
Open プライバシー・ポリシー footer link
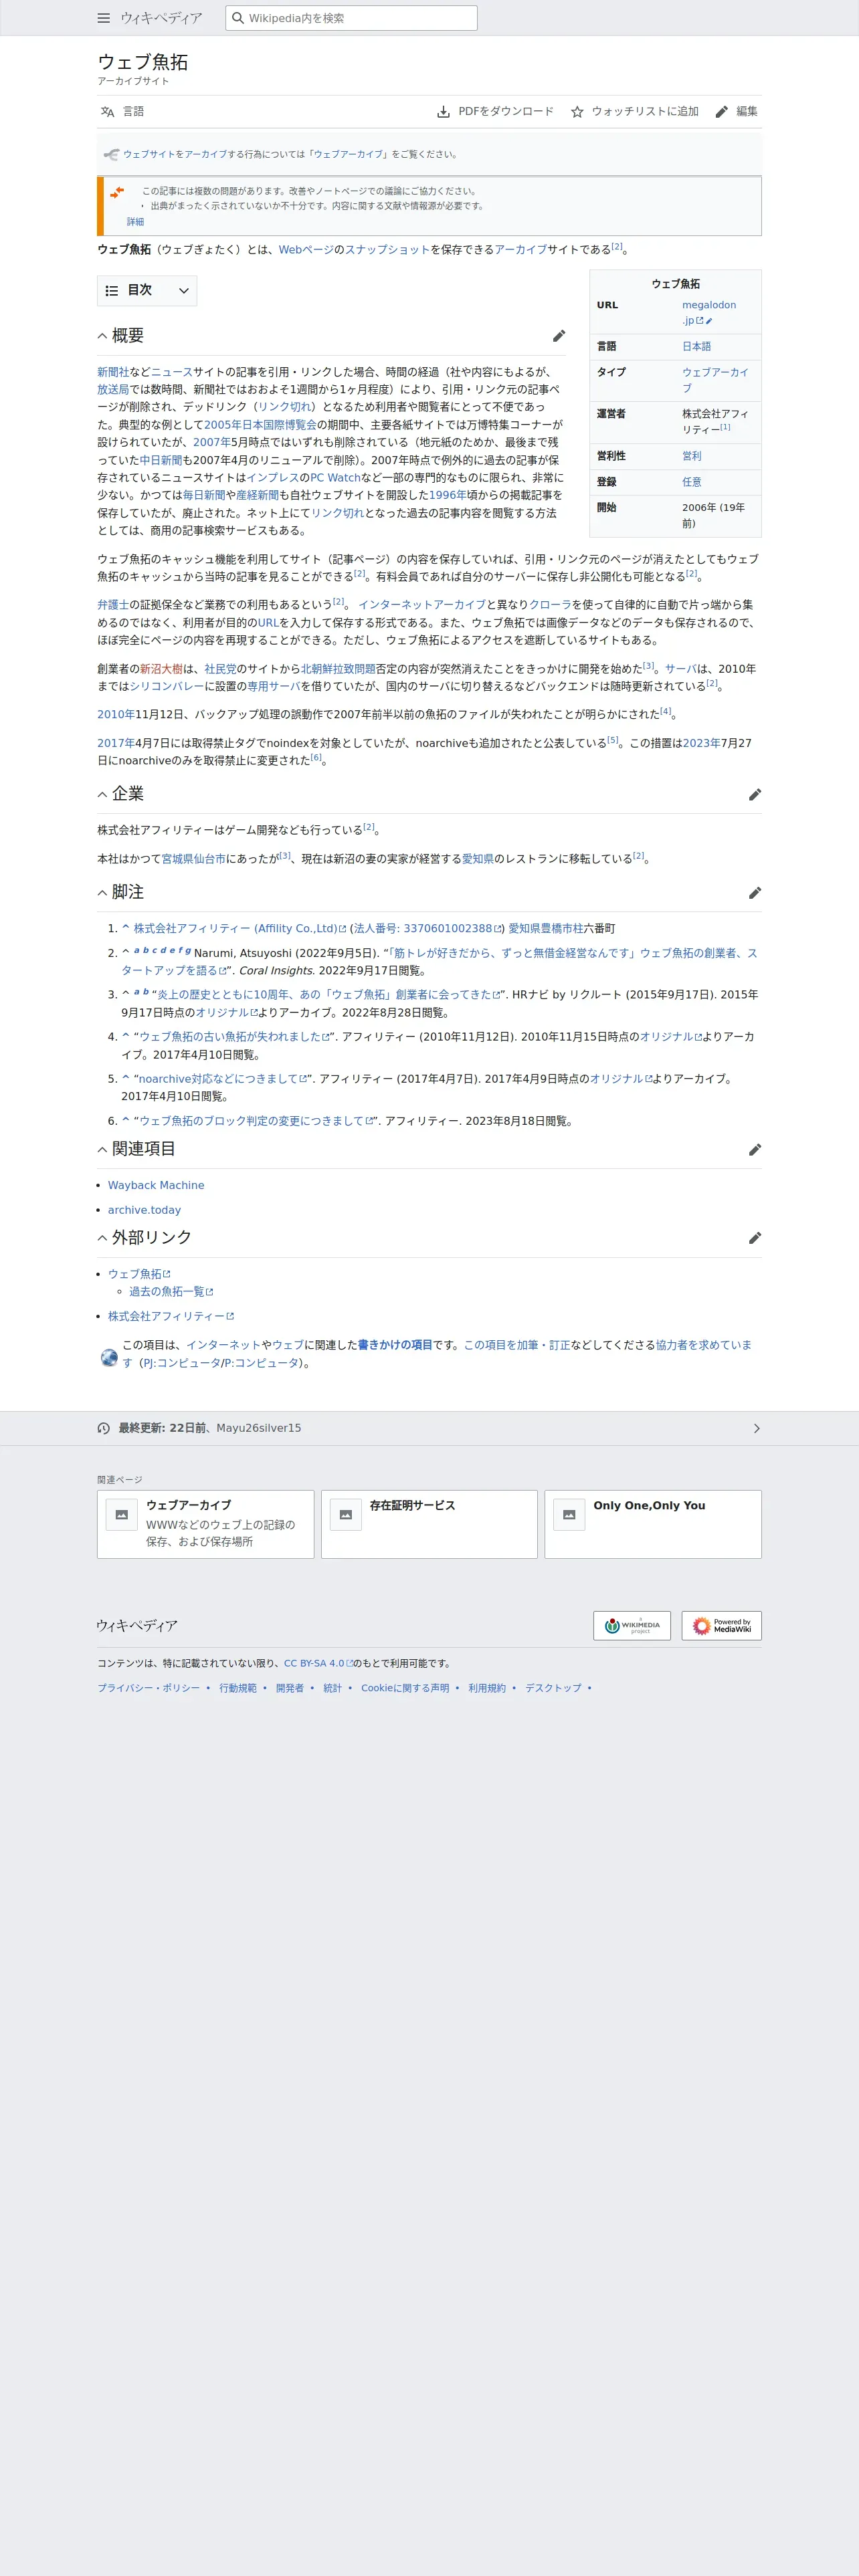(148, 1688)
